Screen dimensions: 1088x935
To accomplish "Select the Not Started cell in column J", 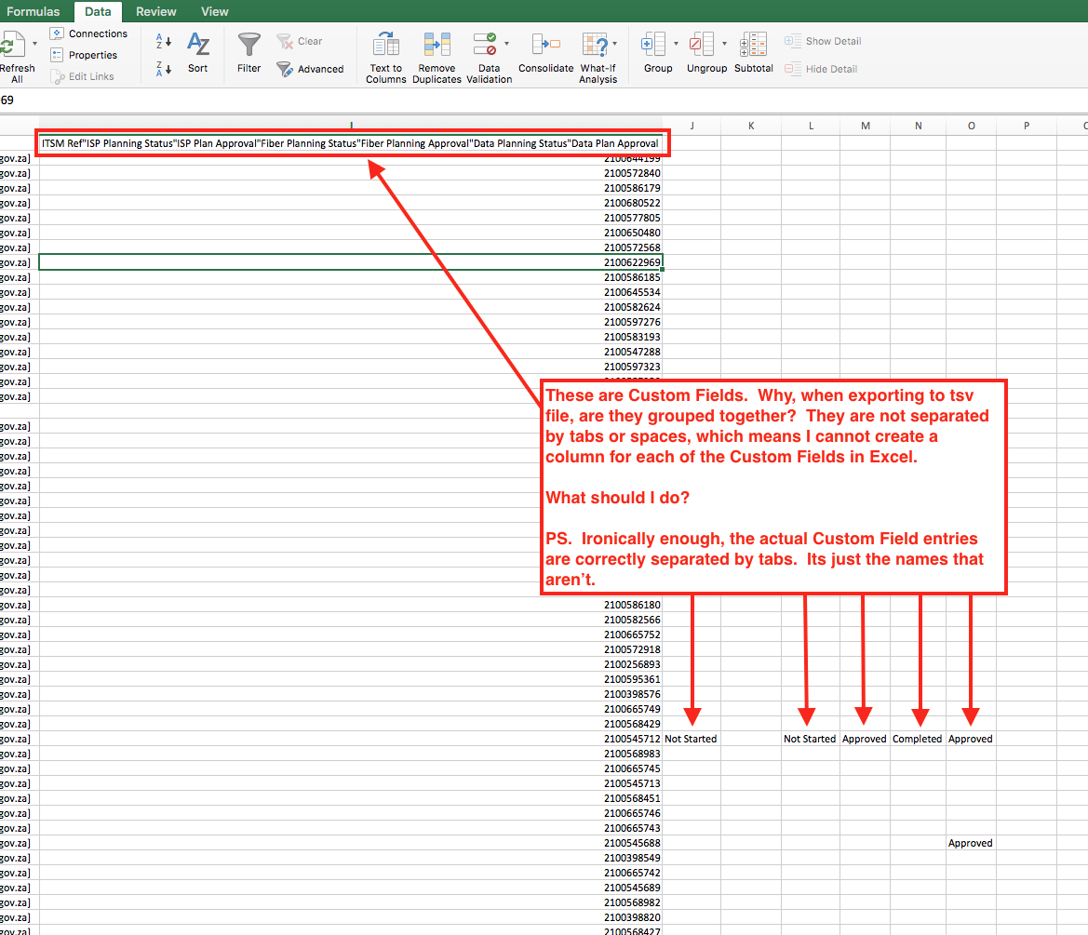I will [x=692, y=739].
